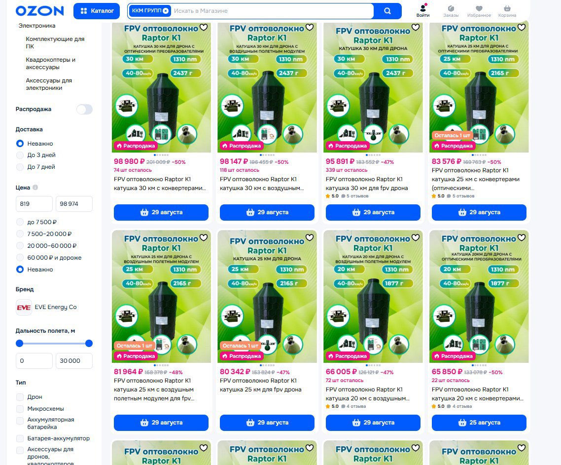
Task: Favorite the 66 005 ₽ Raptor K1 product
Action: tap(416, 237)
